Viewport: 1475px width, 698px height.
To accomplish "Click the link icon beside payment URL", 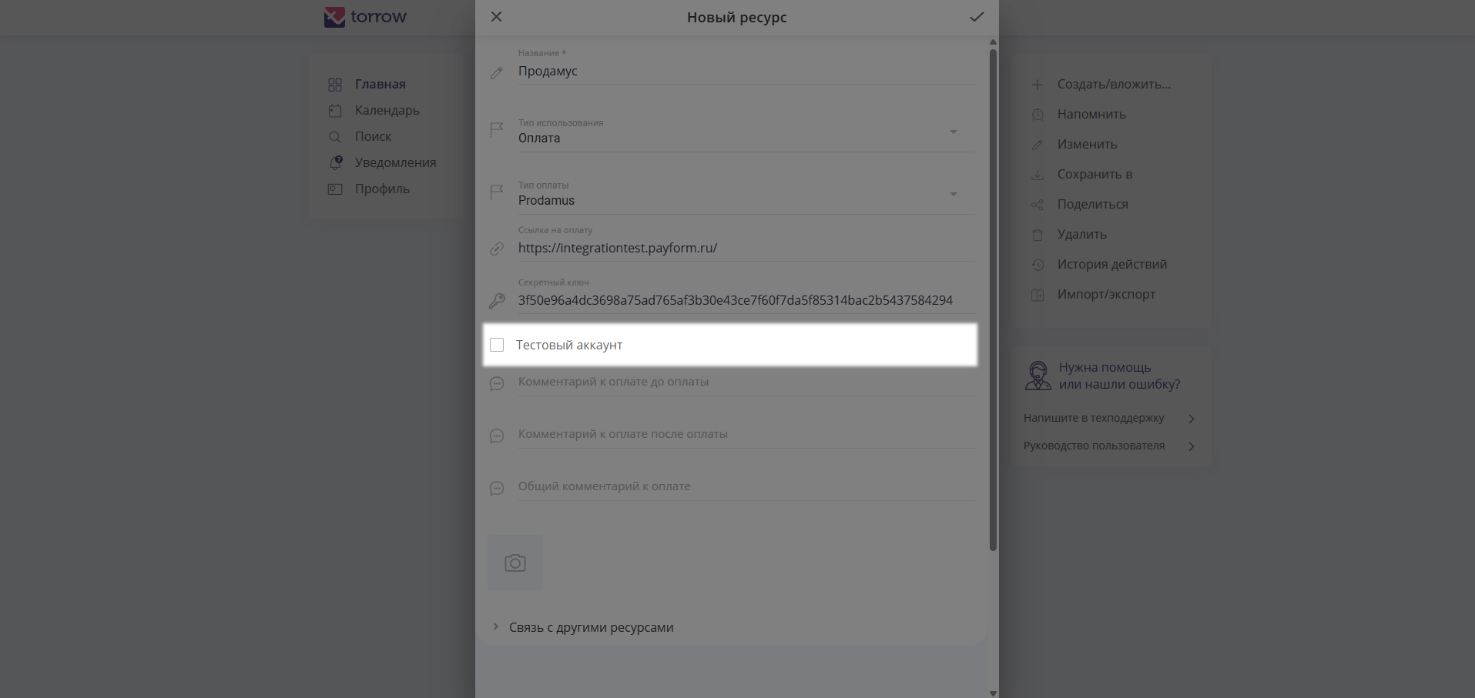I will coord(497,249).
